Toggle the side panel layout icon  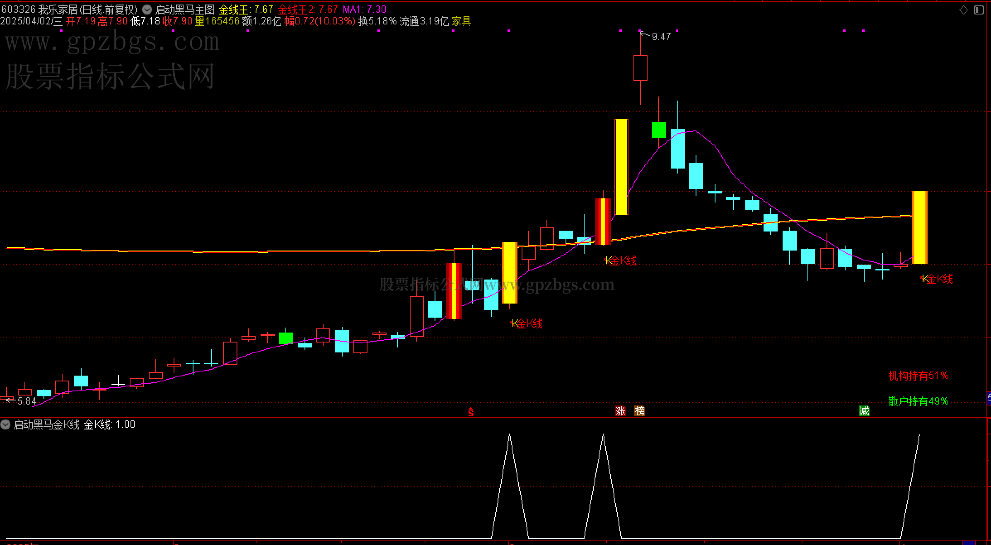pyautogui.click(x=979, y=10)
